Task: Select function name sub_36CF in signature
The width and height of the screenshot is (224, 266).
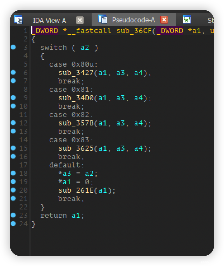Action: (134, 31)
